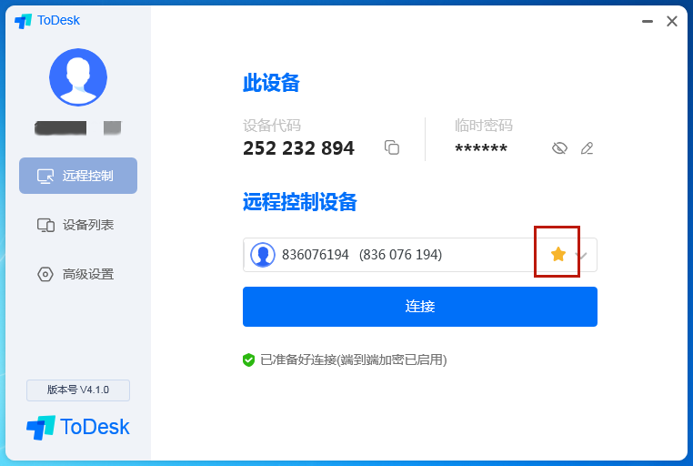Click the 连接 connect button
The image size is (693, 466).
pos(420,307)
